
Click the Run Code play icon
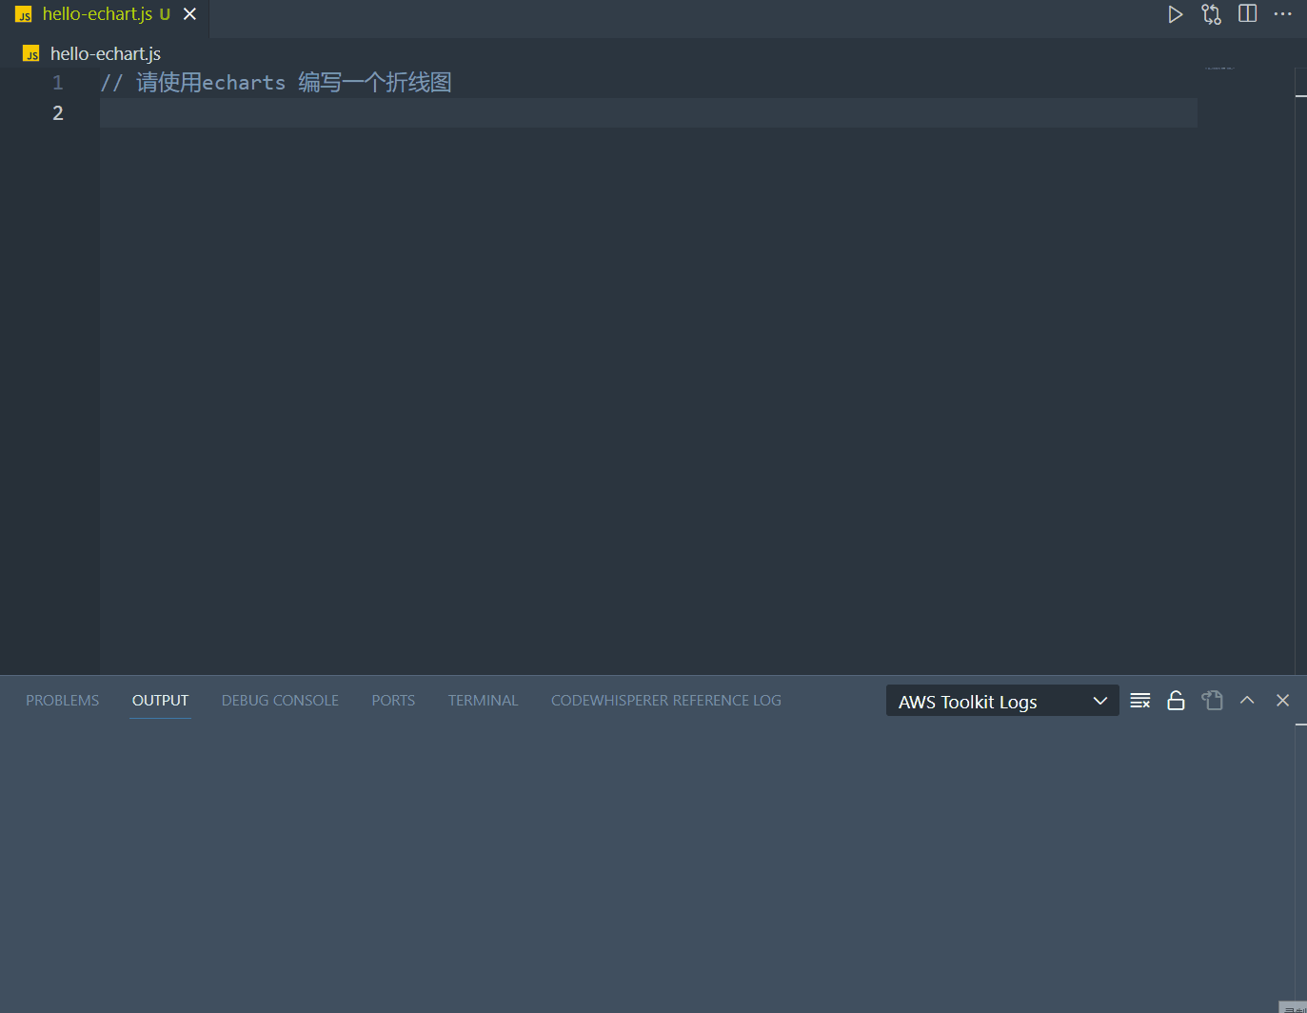[1176, 14]
